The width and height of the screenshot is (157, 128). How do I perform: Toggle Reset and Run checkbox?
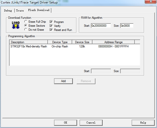(51, 30)
